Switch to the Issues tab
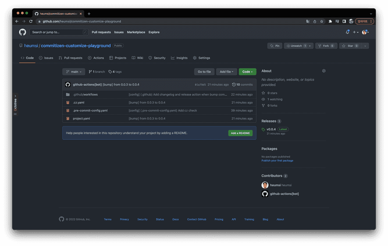The height and width of the screenshot is (246, 388). 46,58
